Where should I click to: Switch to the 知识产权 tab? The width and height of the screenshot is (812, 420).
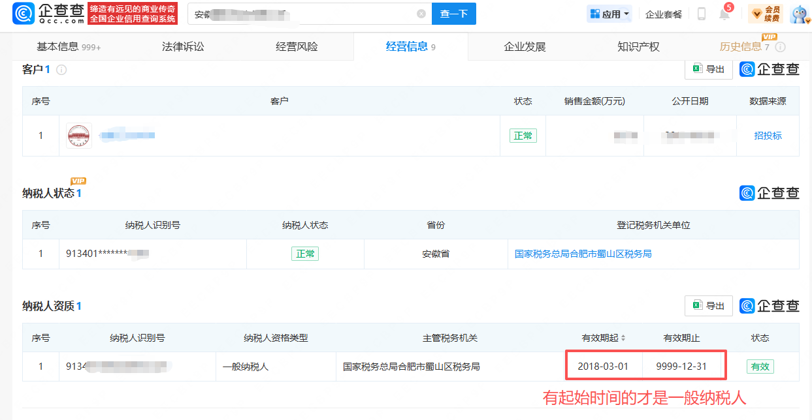(638, 46)
